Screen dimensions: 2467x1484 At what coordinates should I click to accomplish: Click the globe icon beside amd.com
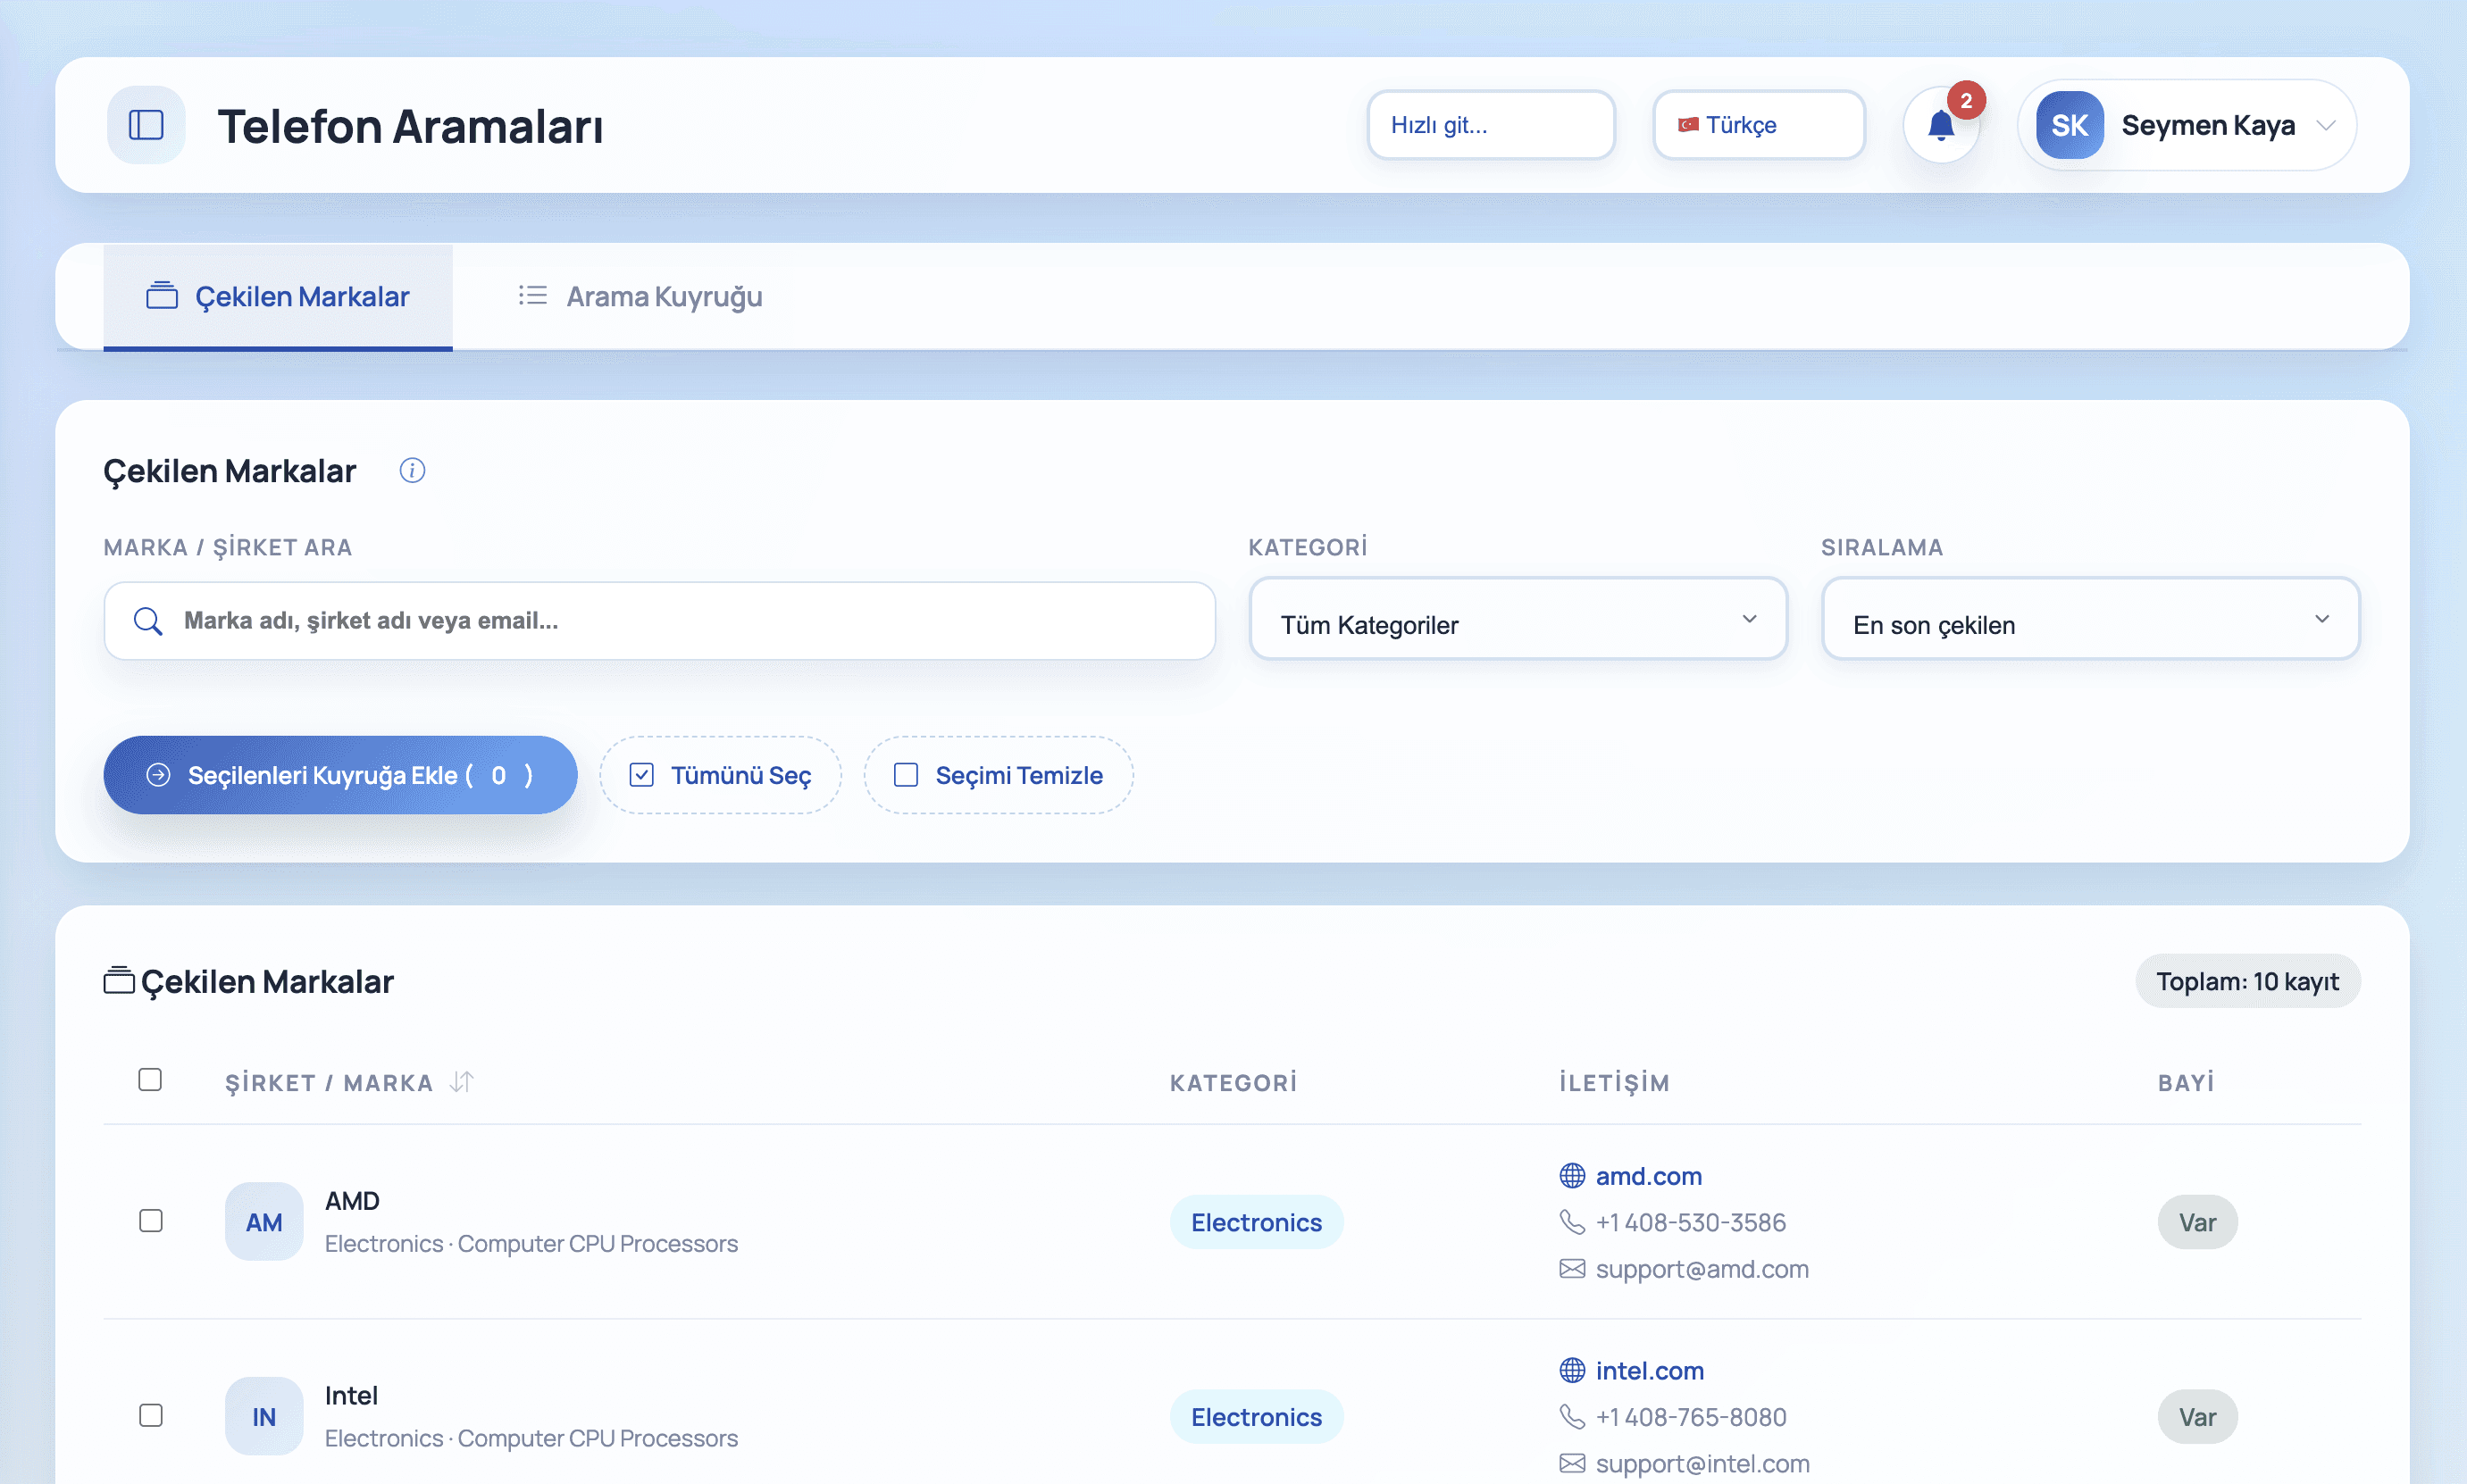pyautogui.click(x=1572, y=1175)
